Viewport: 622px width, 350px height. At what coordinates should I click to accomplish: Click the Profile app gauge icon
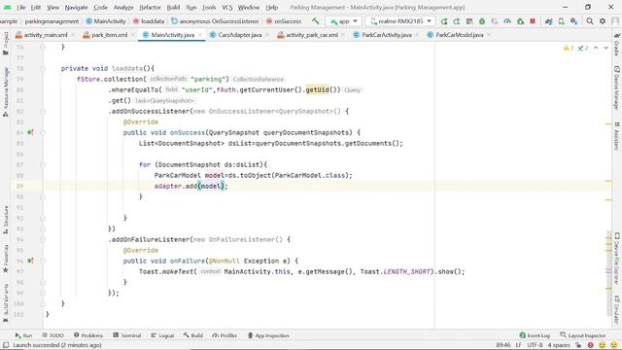(507, 21)
